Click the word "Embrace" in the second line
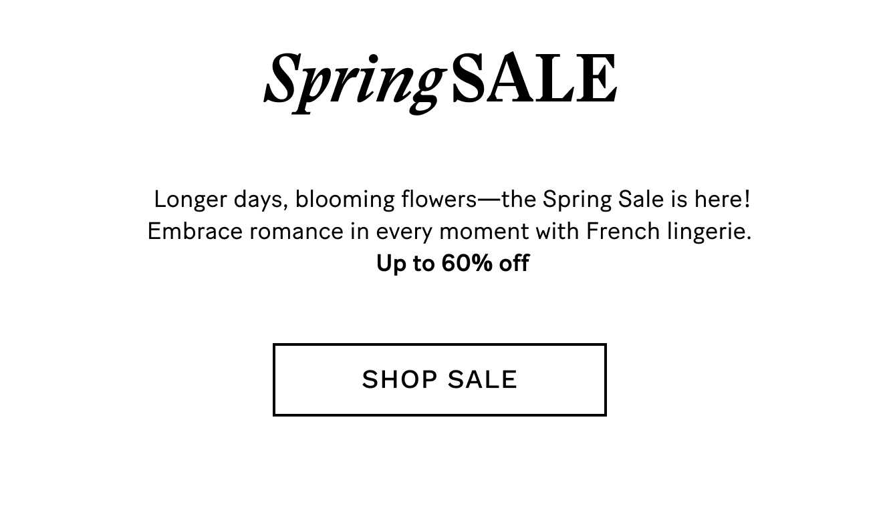 (x=195, y=231)
